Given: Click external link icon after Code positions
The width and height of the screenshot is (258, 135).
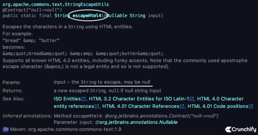Looking at the screenshot, I should click(251, 106).
